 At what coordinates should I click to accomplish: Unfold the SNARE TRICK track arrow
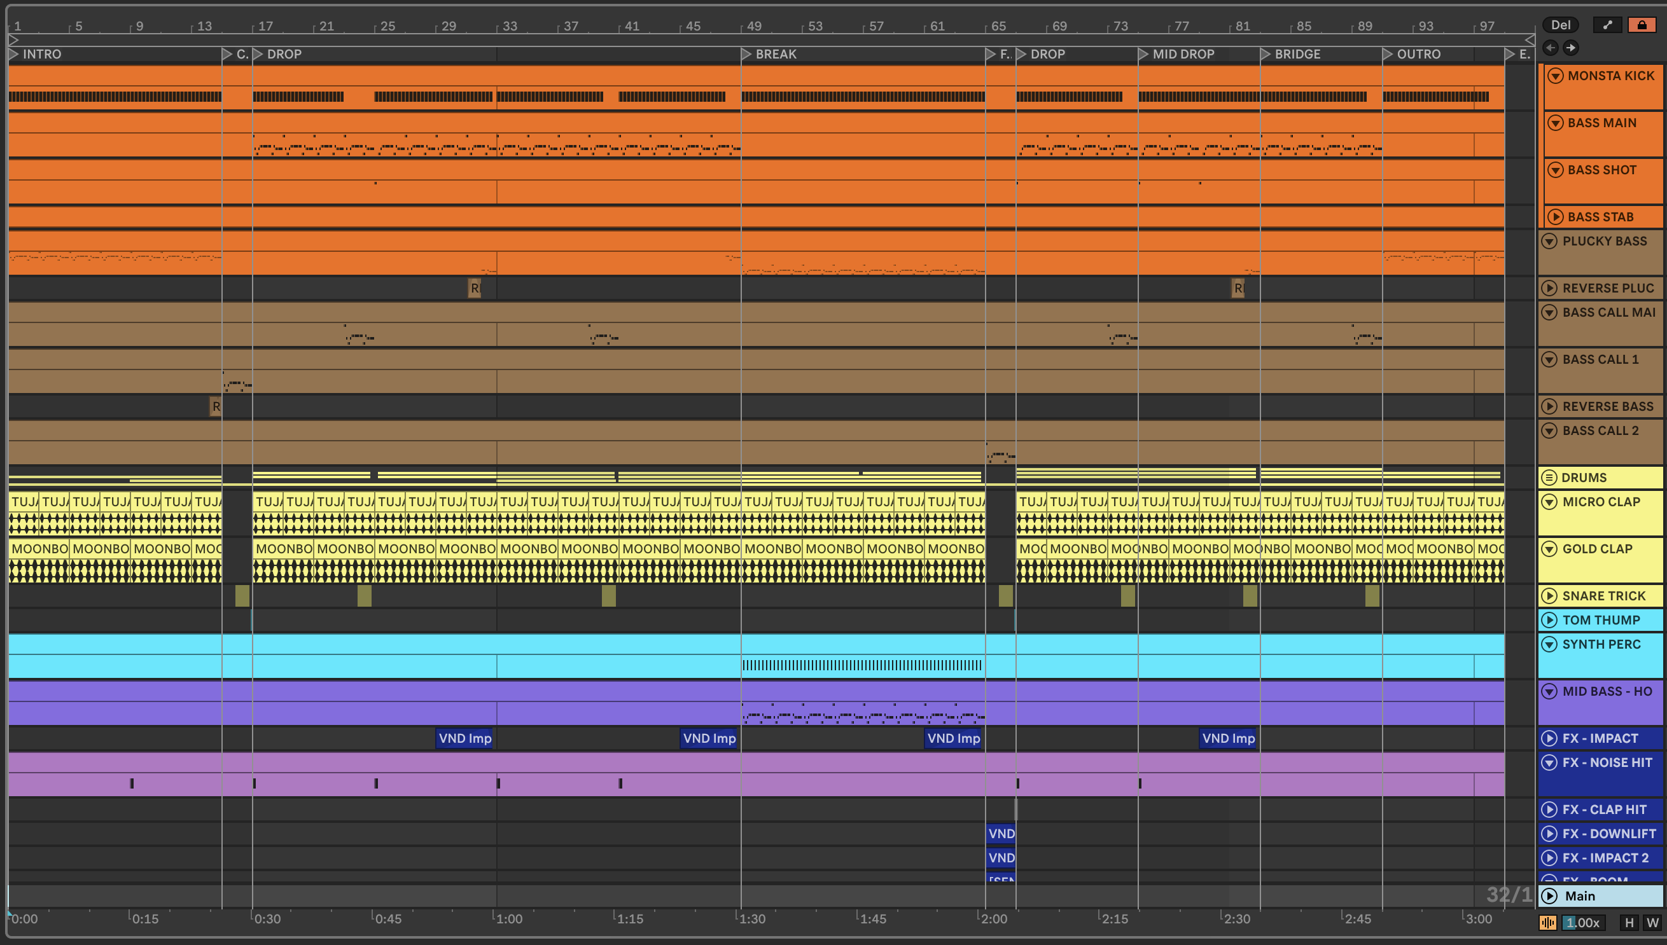pyautogui.click(x=1549, y=596)
